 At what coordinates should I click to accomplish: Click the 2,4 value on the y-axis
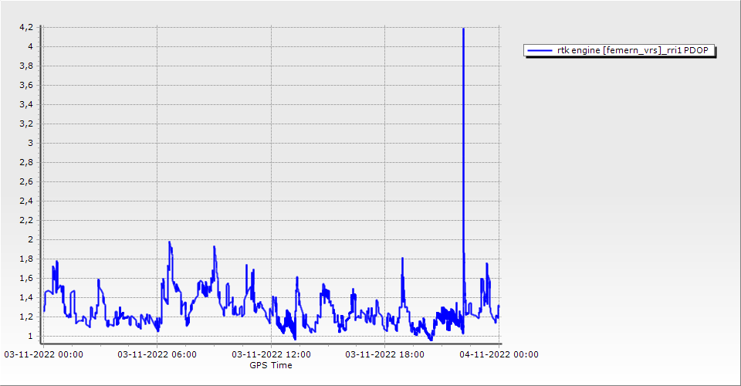26,201
